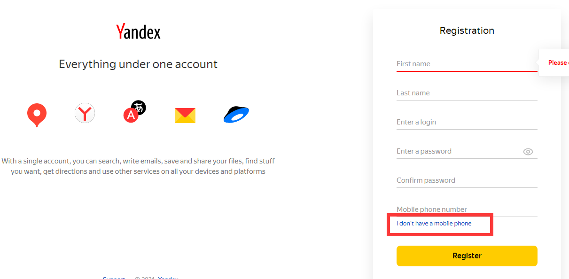Click the "Everything under one account" tagline
This screenshot has height=279, width=569.
pyautogui.click(x=138, y=64)
